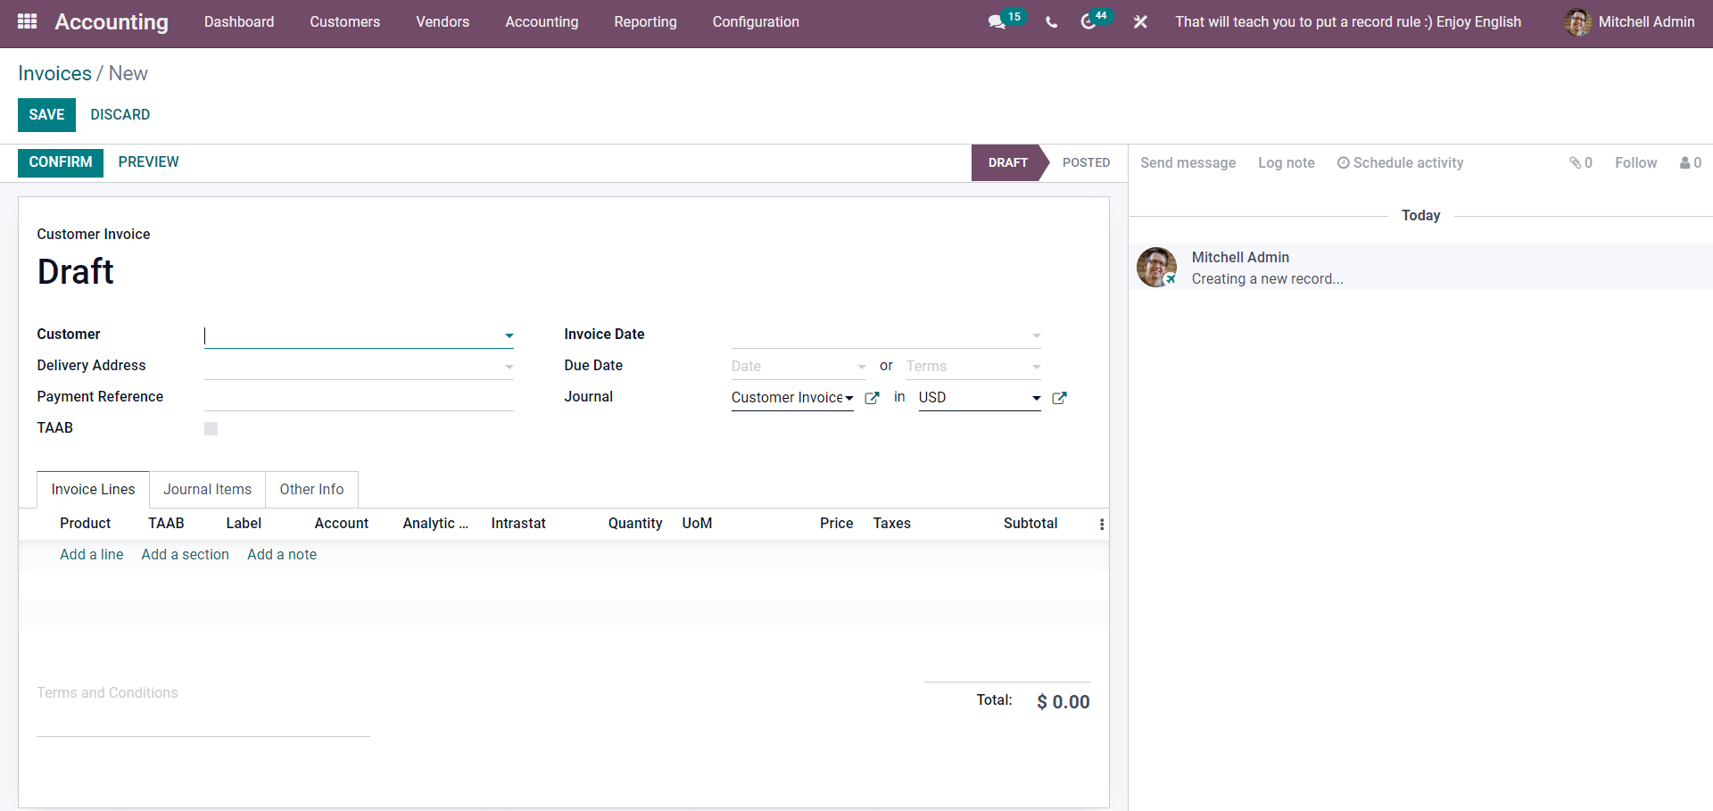Click the PREVIEW button
This screenshot has width=1713, height=811.
[x=148, y=162]
